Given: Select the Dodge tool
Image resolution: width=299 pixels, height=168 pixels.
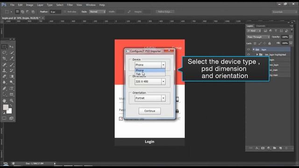Looking at the screenshot, I should click(11, 82).
